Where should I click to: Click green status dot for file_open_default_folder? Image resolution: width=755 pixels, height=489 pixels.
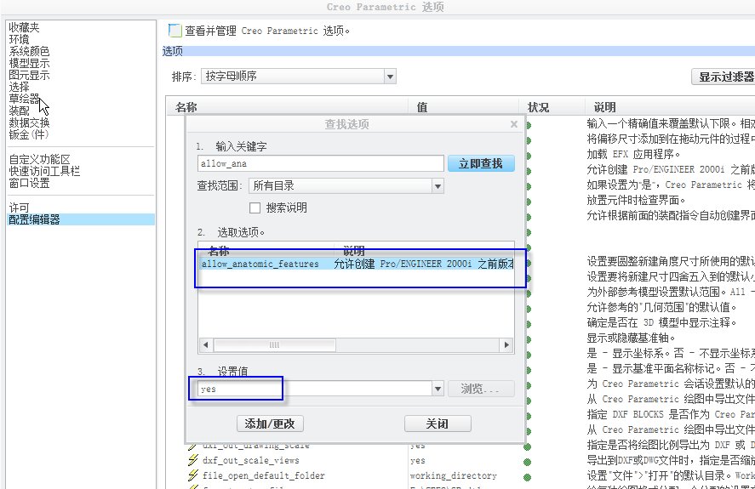pyautogui.click(x=527, y=477)
